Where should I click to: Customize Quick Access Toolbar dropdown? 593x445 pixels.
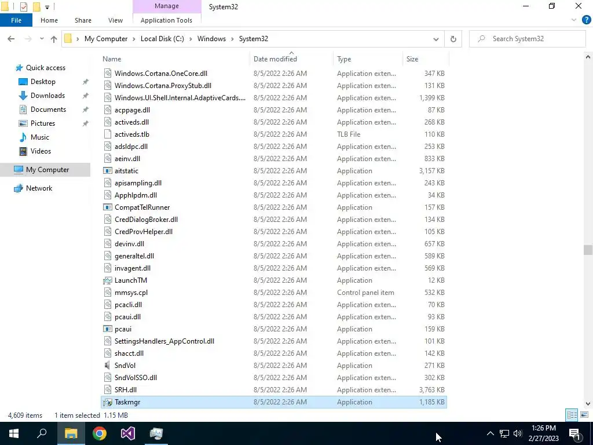pyautogui.click(x=47, y=7)
